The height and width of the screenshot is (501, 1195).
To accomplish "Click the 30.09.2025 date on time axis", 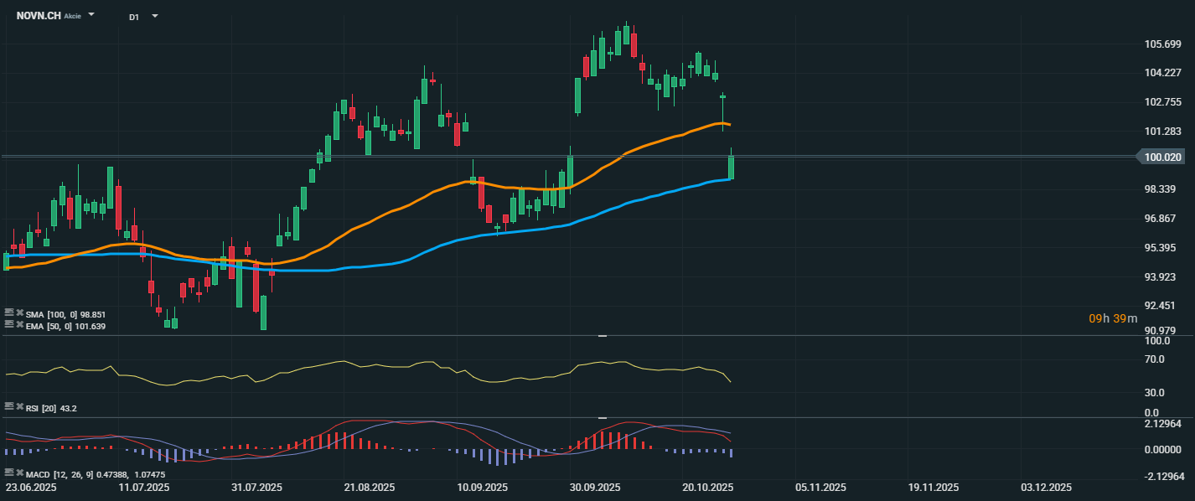I will [x=594, y=487].
